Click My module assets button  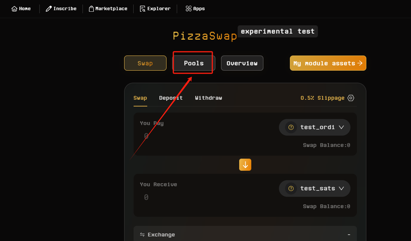point(328,63)
